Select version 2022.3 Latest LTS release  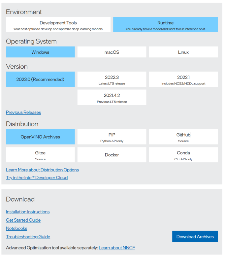pyautogui.click(x=112, y=79)
